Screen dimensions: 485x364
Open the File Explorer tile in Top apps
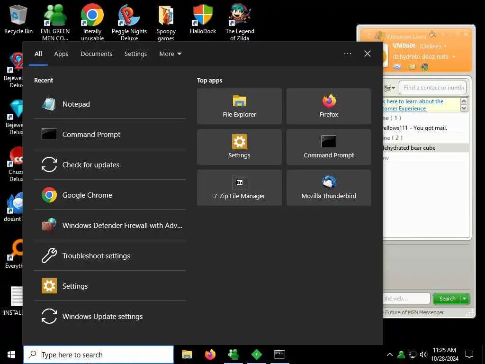(x=239, y=106)
